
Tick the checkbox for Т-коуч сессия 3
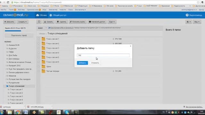pyautogui.click(x=38, y=48)
